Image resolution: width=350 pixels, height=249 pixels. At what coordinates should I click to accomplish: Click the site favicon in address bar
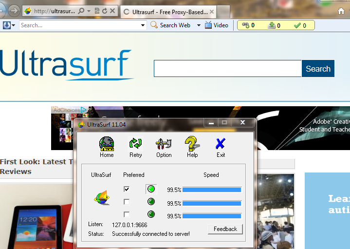click(28, 11)
